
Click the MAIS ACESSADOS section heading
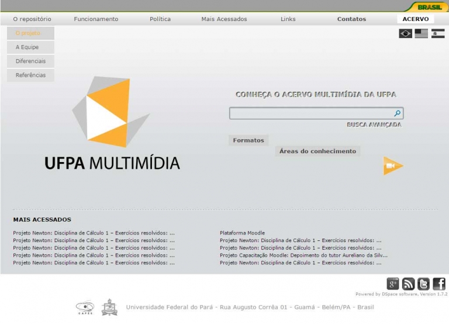42,220
